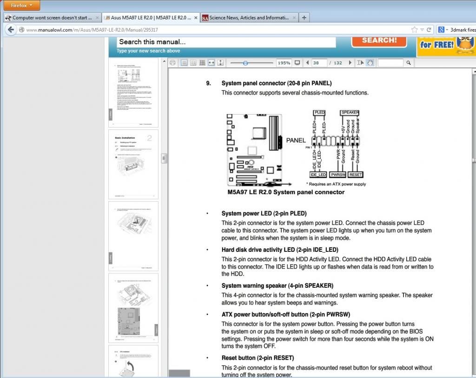Switch to two-page view mode
The image size is (476, 378).
[x=193, y=63]
